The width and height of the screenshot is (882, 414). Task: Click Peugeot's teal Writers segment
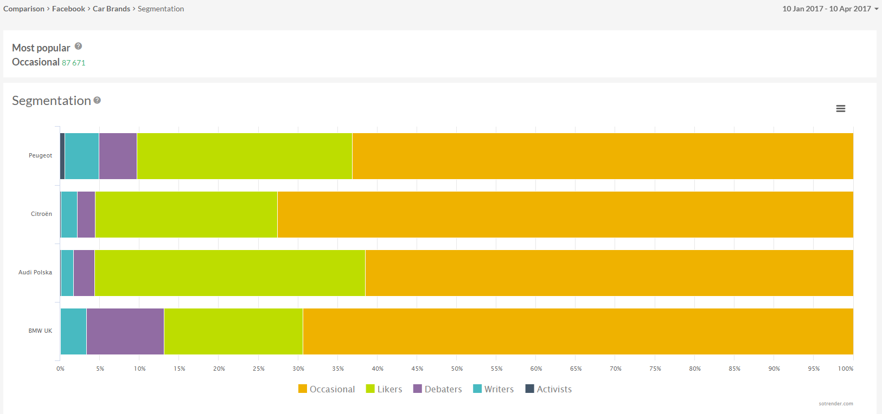pyautogui.click(x=81, y=156)
